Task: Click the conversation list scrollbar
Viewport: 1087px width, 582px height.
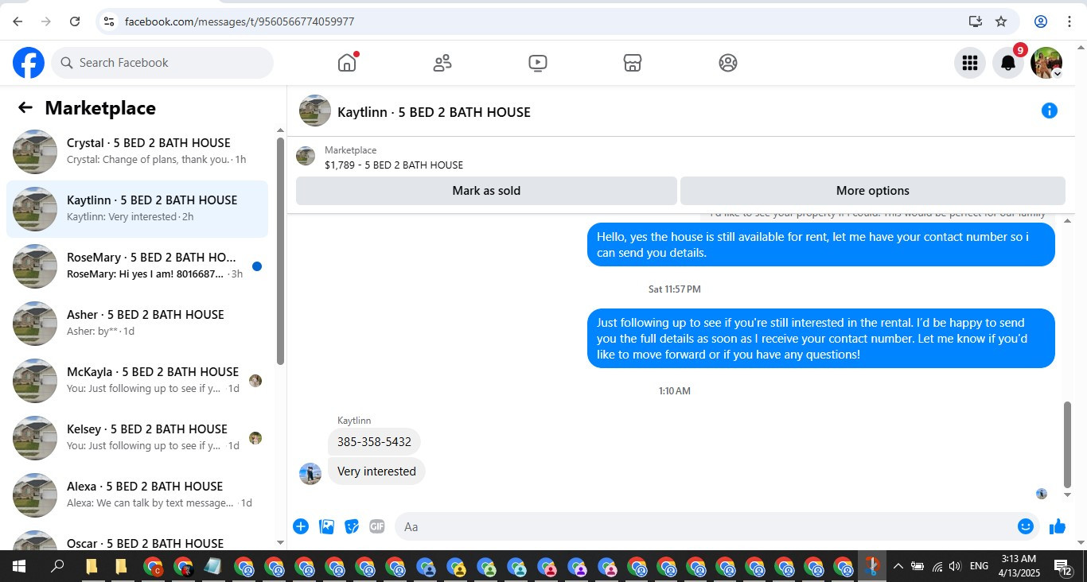Action: (x=280, y=251)
